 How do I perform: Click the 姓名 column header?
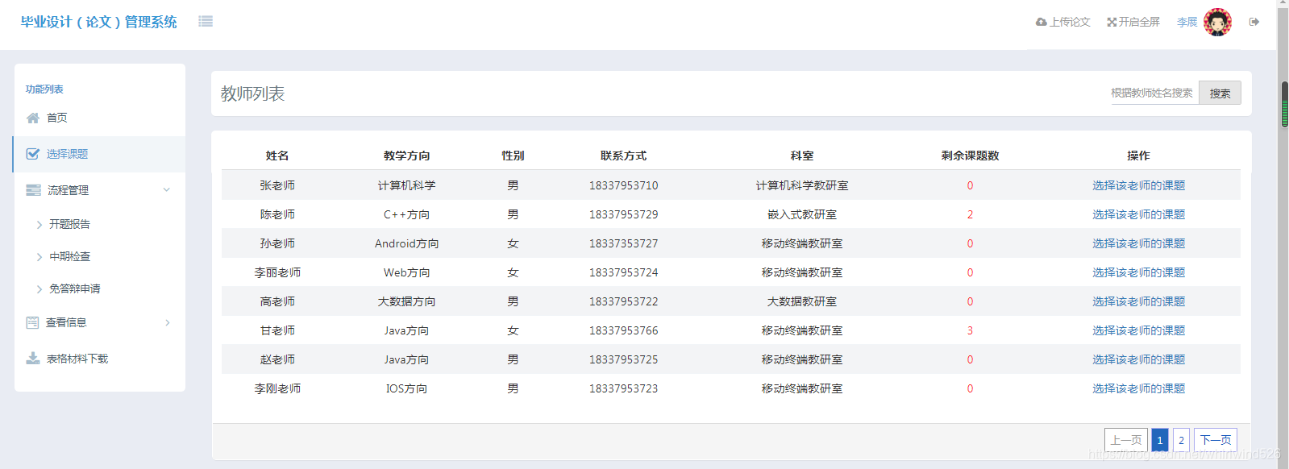click(x=277, y=156)
